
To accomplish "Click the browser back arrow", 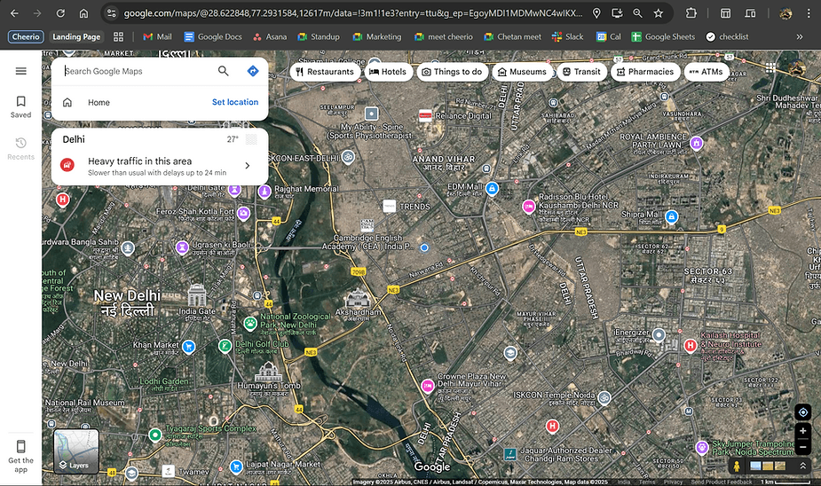I will [15, 13].
